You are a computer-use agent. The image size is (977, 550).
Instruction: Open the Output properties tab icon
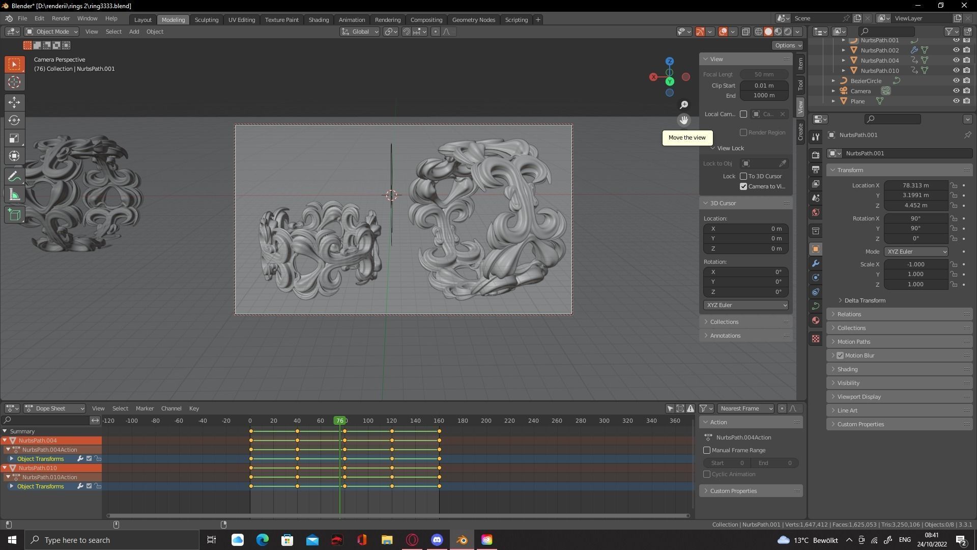coord(816,169)
